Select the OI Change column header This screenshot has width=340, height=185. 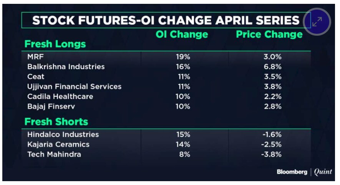click(x=182, y=35)
